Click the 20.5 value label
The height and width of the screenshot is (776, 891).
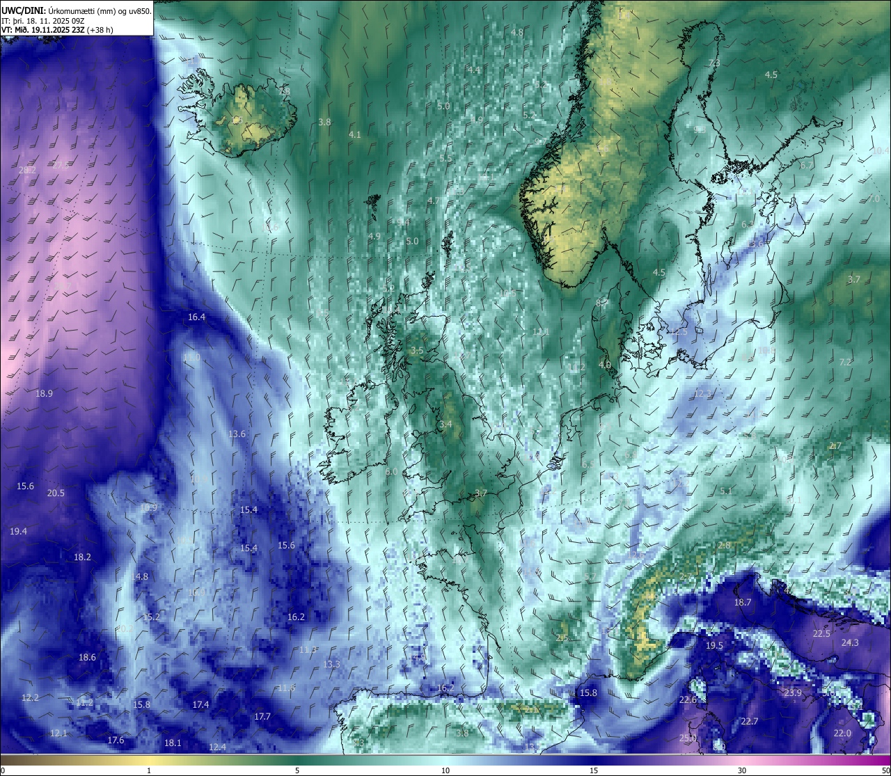[56, 493]
